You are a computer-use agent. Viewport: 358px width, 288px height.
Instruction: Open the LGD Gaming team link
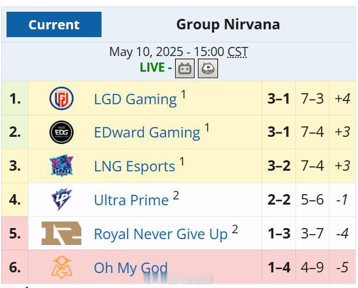click(x=135, y=100)
